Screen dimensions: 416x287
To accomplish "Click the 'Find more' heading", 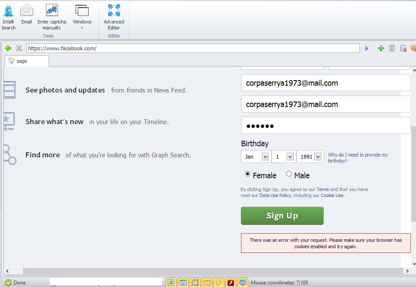I will click(x=43, y=155).
